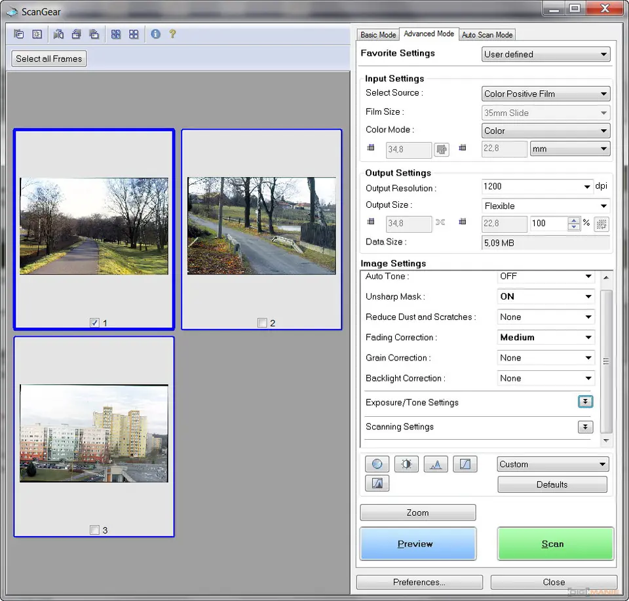This screenshot has height=601, width=629.
Task: Check the frame 2 checkbox
Action: 262,322
